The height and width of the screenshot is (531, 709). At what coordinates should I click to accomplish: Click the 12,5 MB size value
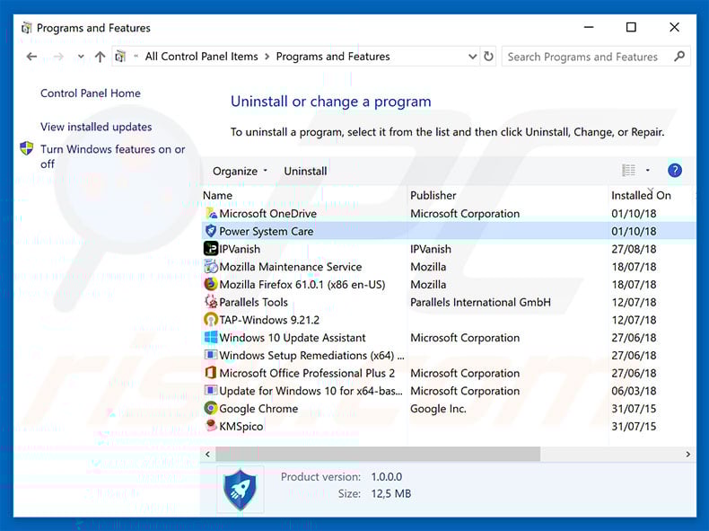(x=390, y=493)
